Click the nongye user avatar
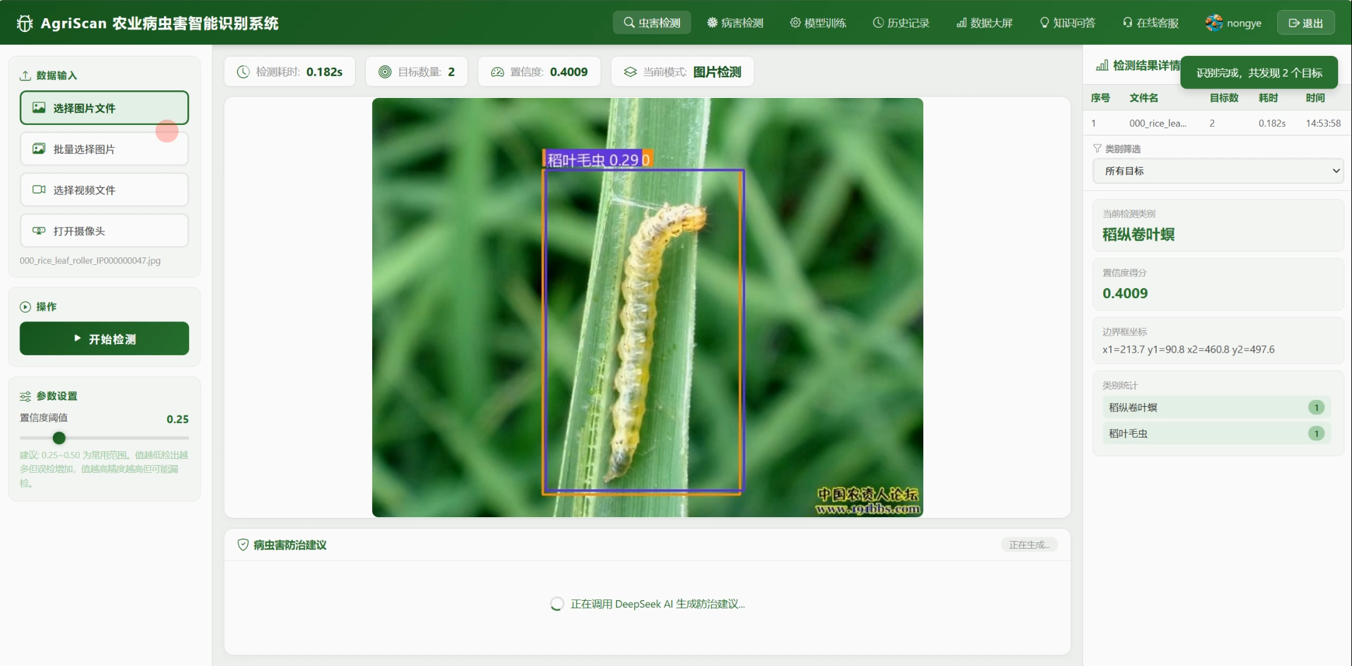 pyautogui.click(x=1214, y=23)
